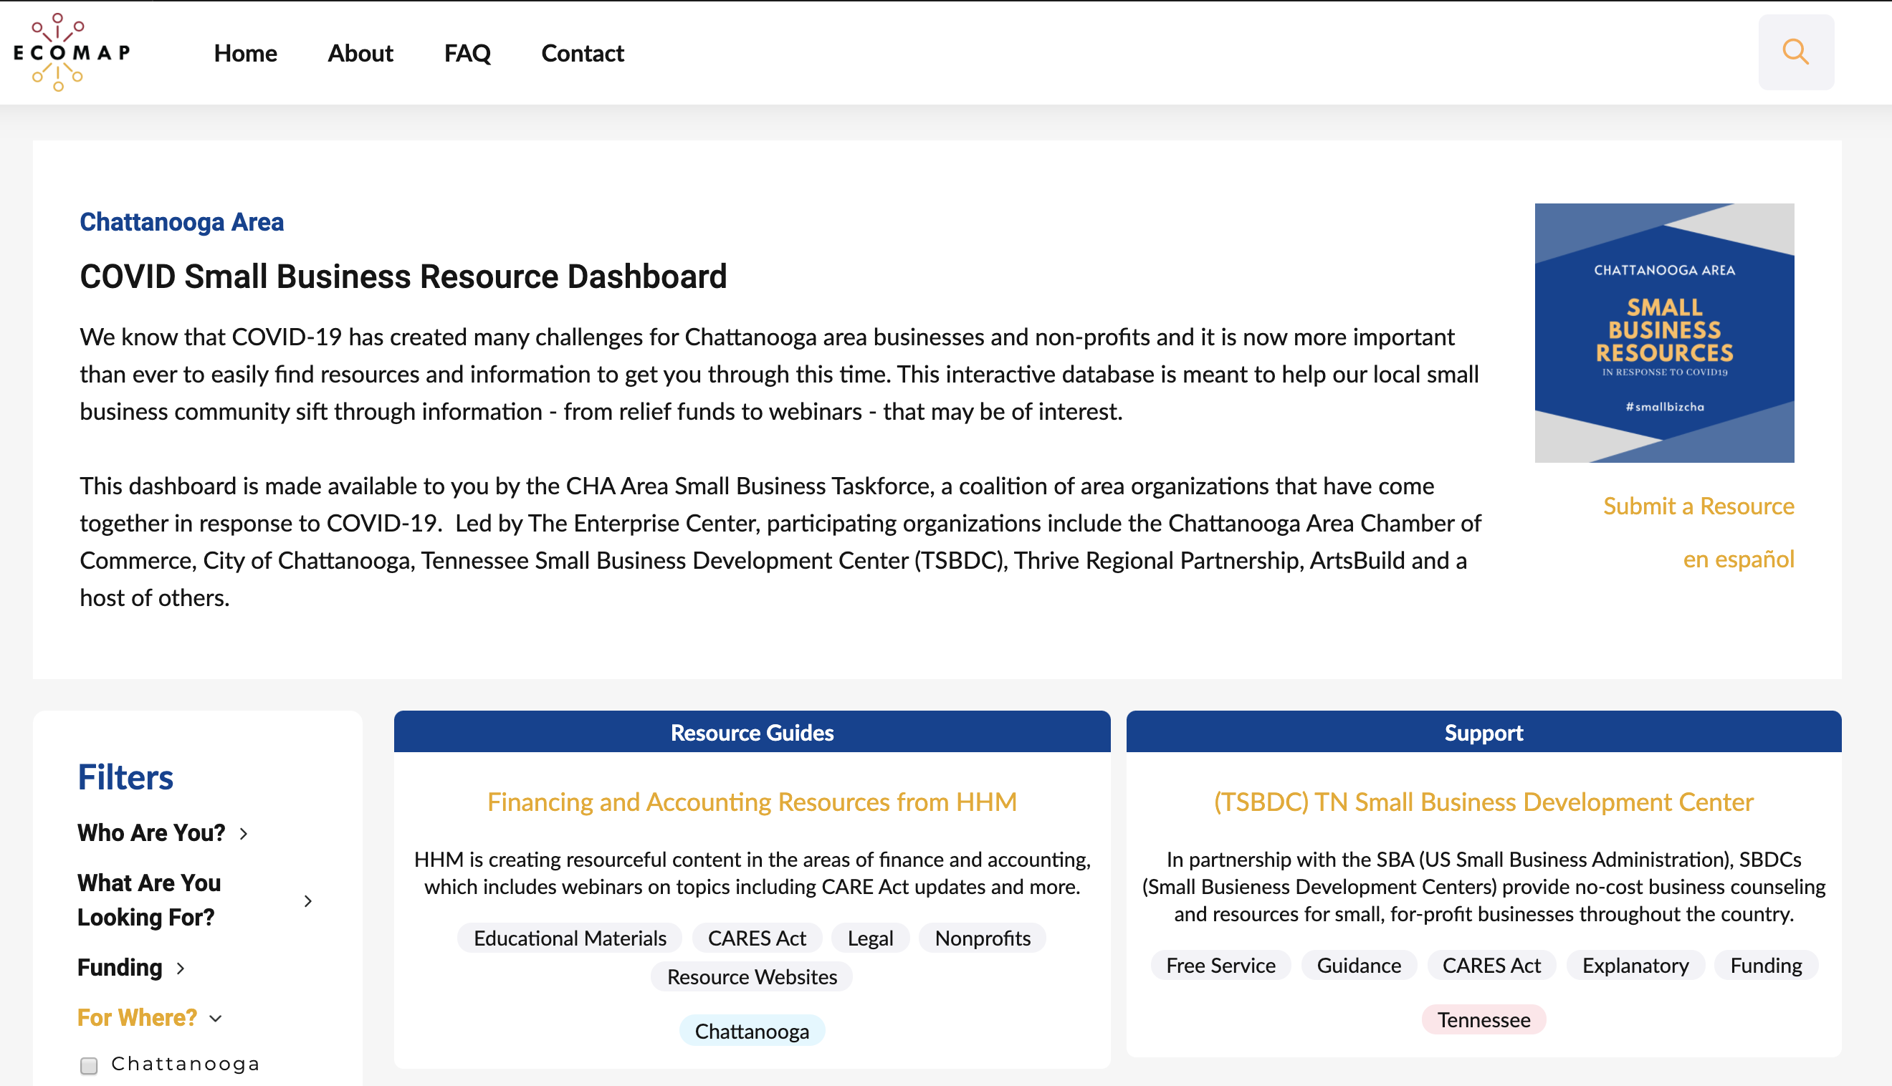Click the blue Chattanooga location tag
Screen dimensions: 1892x1086
pos(751,1031)
